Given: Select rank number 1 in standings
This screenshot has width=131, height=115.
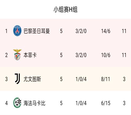Looking at the screenshot, I should click(x=6, y=31).
